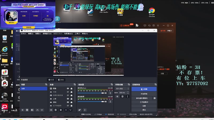214x120 pixels.
Task: Click the 开始录制 button
Action: coord(144,94)
